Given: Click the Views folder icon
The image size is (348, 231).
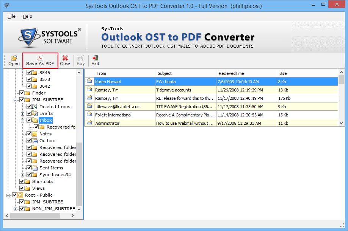Looking at the screenshot, I should (27, 188).
